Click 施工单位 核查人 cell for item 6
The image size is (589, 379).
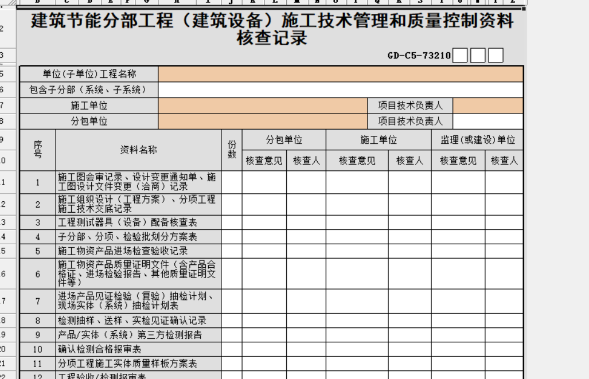pyautogui.click(x=410, y=274)
